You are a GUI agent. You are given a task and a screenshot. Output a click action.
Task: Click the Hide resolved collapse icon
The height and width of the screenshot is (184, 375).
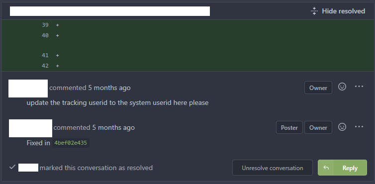[x=314, y=11]
